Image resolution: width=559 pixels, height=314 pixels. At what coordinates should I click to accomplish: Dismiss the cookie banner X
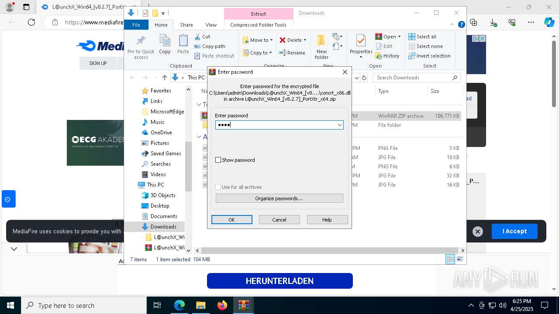point(478,232)
